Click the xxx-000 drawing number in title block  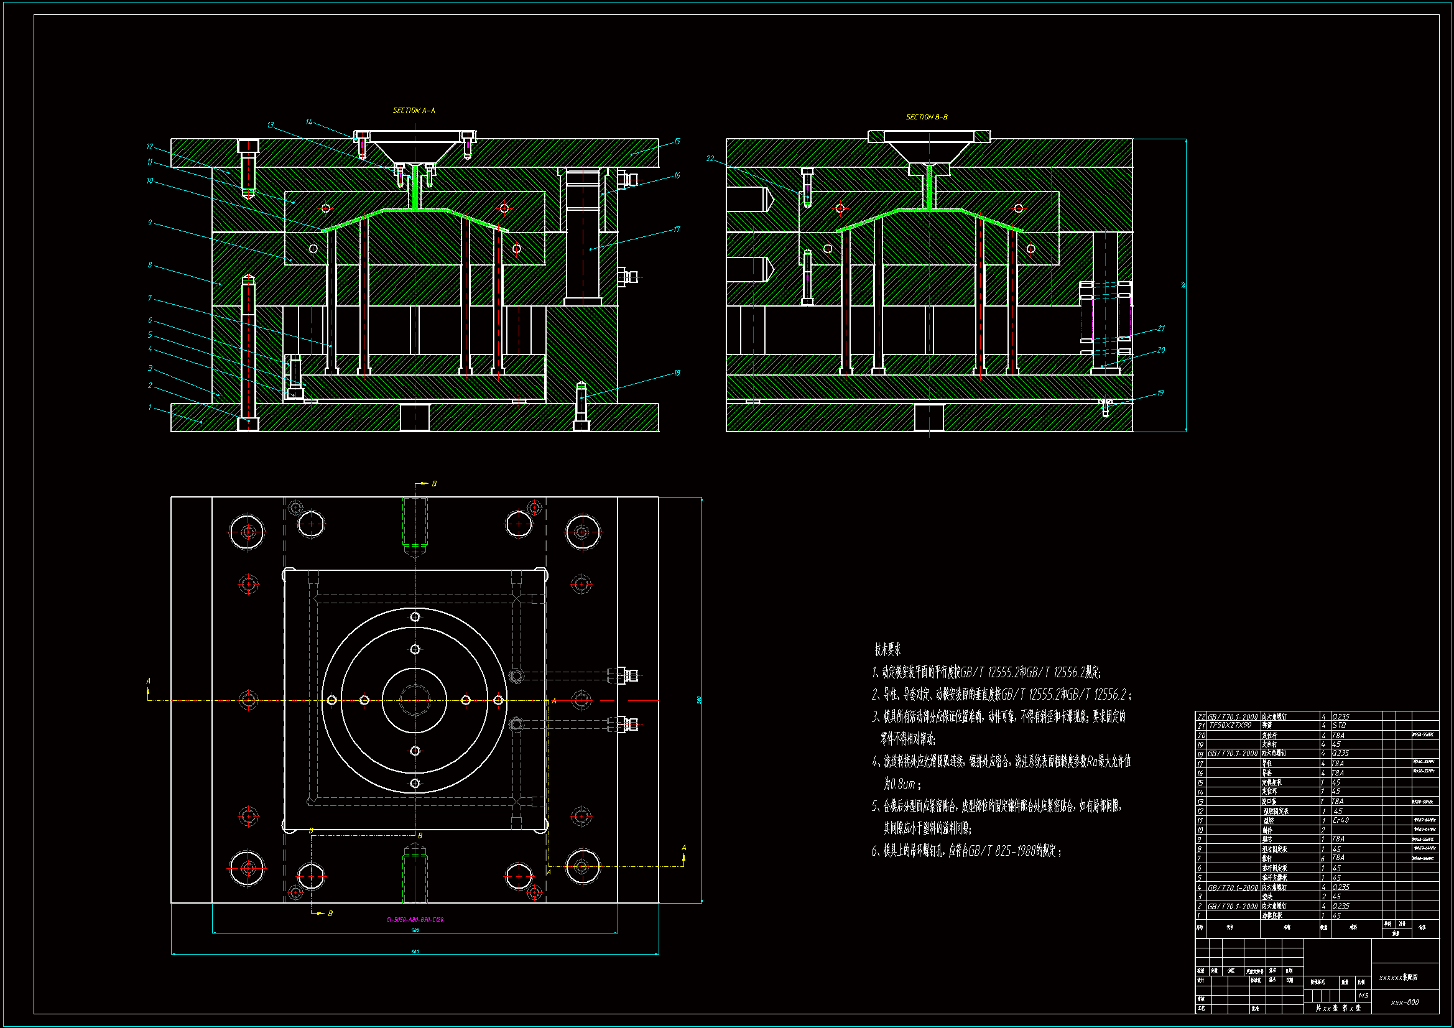coord(1405,1003)
